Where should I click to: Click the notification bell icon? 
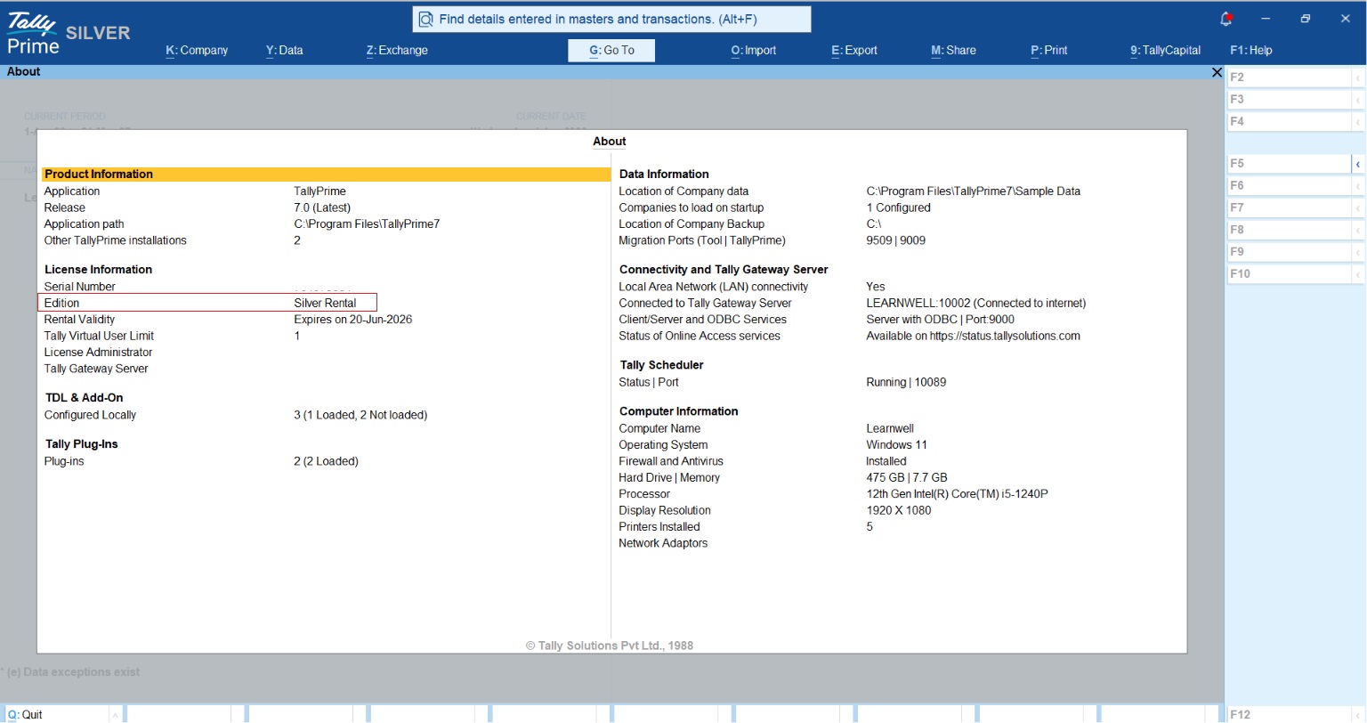click(x=1225, y=19)
